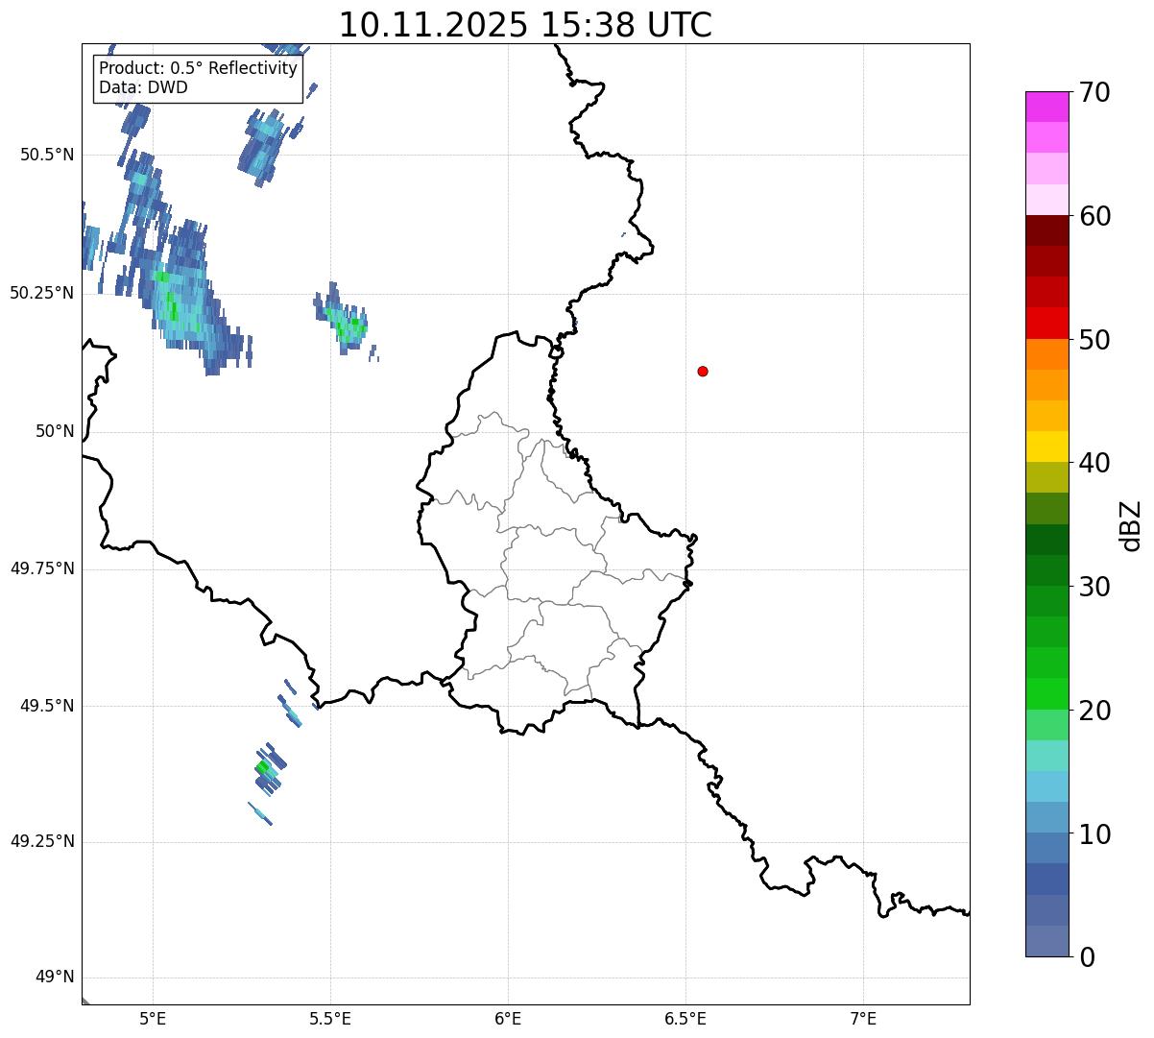Screen dimensions: 1154x1038
Task: Click the 50°N latitude label
Action: click(55, 431)
